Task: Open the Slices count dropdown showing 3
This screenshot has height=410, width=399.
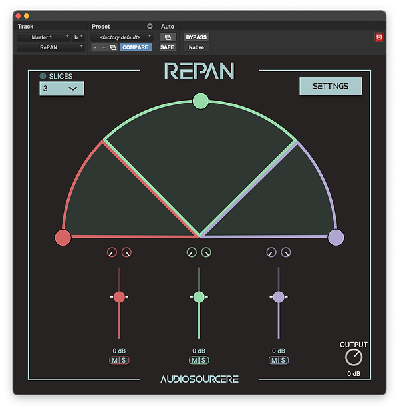Action: point(62,89)
